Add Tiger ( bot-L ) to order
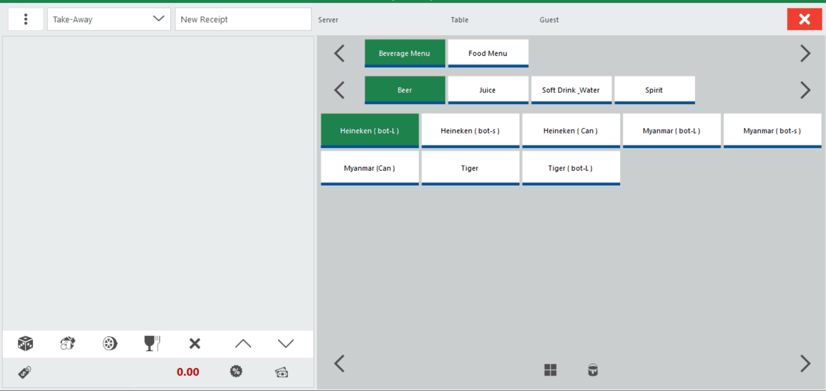This screenshot has width=826, height=391. point(571,168)
